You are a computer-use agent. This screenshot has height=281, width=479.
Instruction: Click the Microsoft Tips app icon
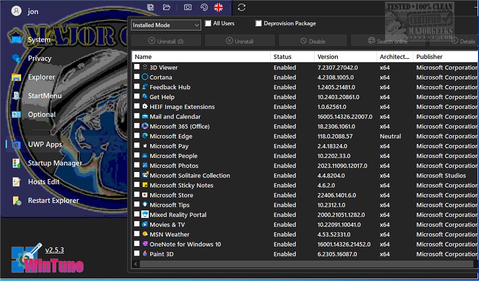coord(145,204)
